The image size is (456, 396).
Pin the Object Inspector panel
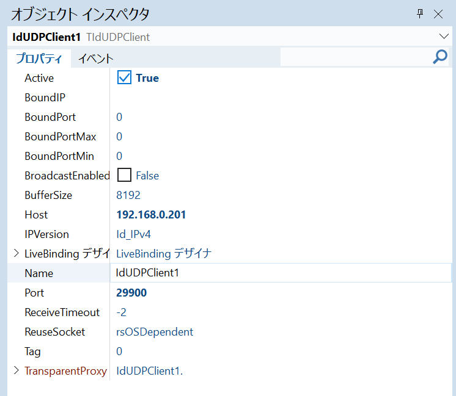pos(420,13)
